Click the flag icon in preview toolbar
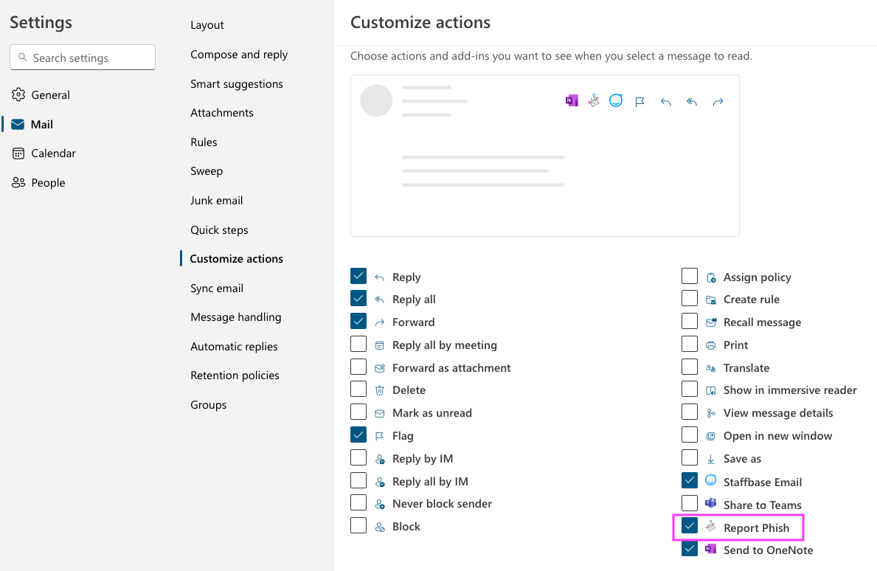Image resolution: width=877 pixels, height=571 pixels. [x=640, y=102]
